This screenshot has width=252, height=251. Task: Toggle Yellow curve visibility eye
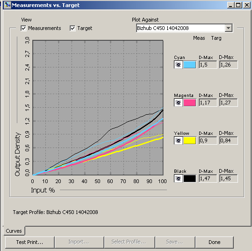pos(178,140)
